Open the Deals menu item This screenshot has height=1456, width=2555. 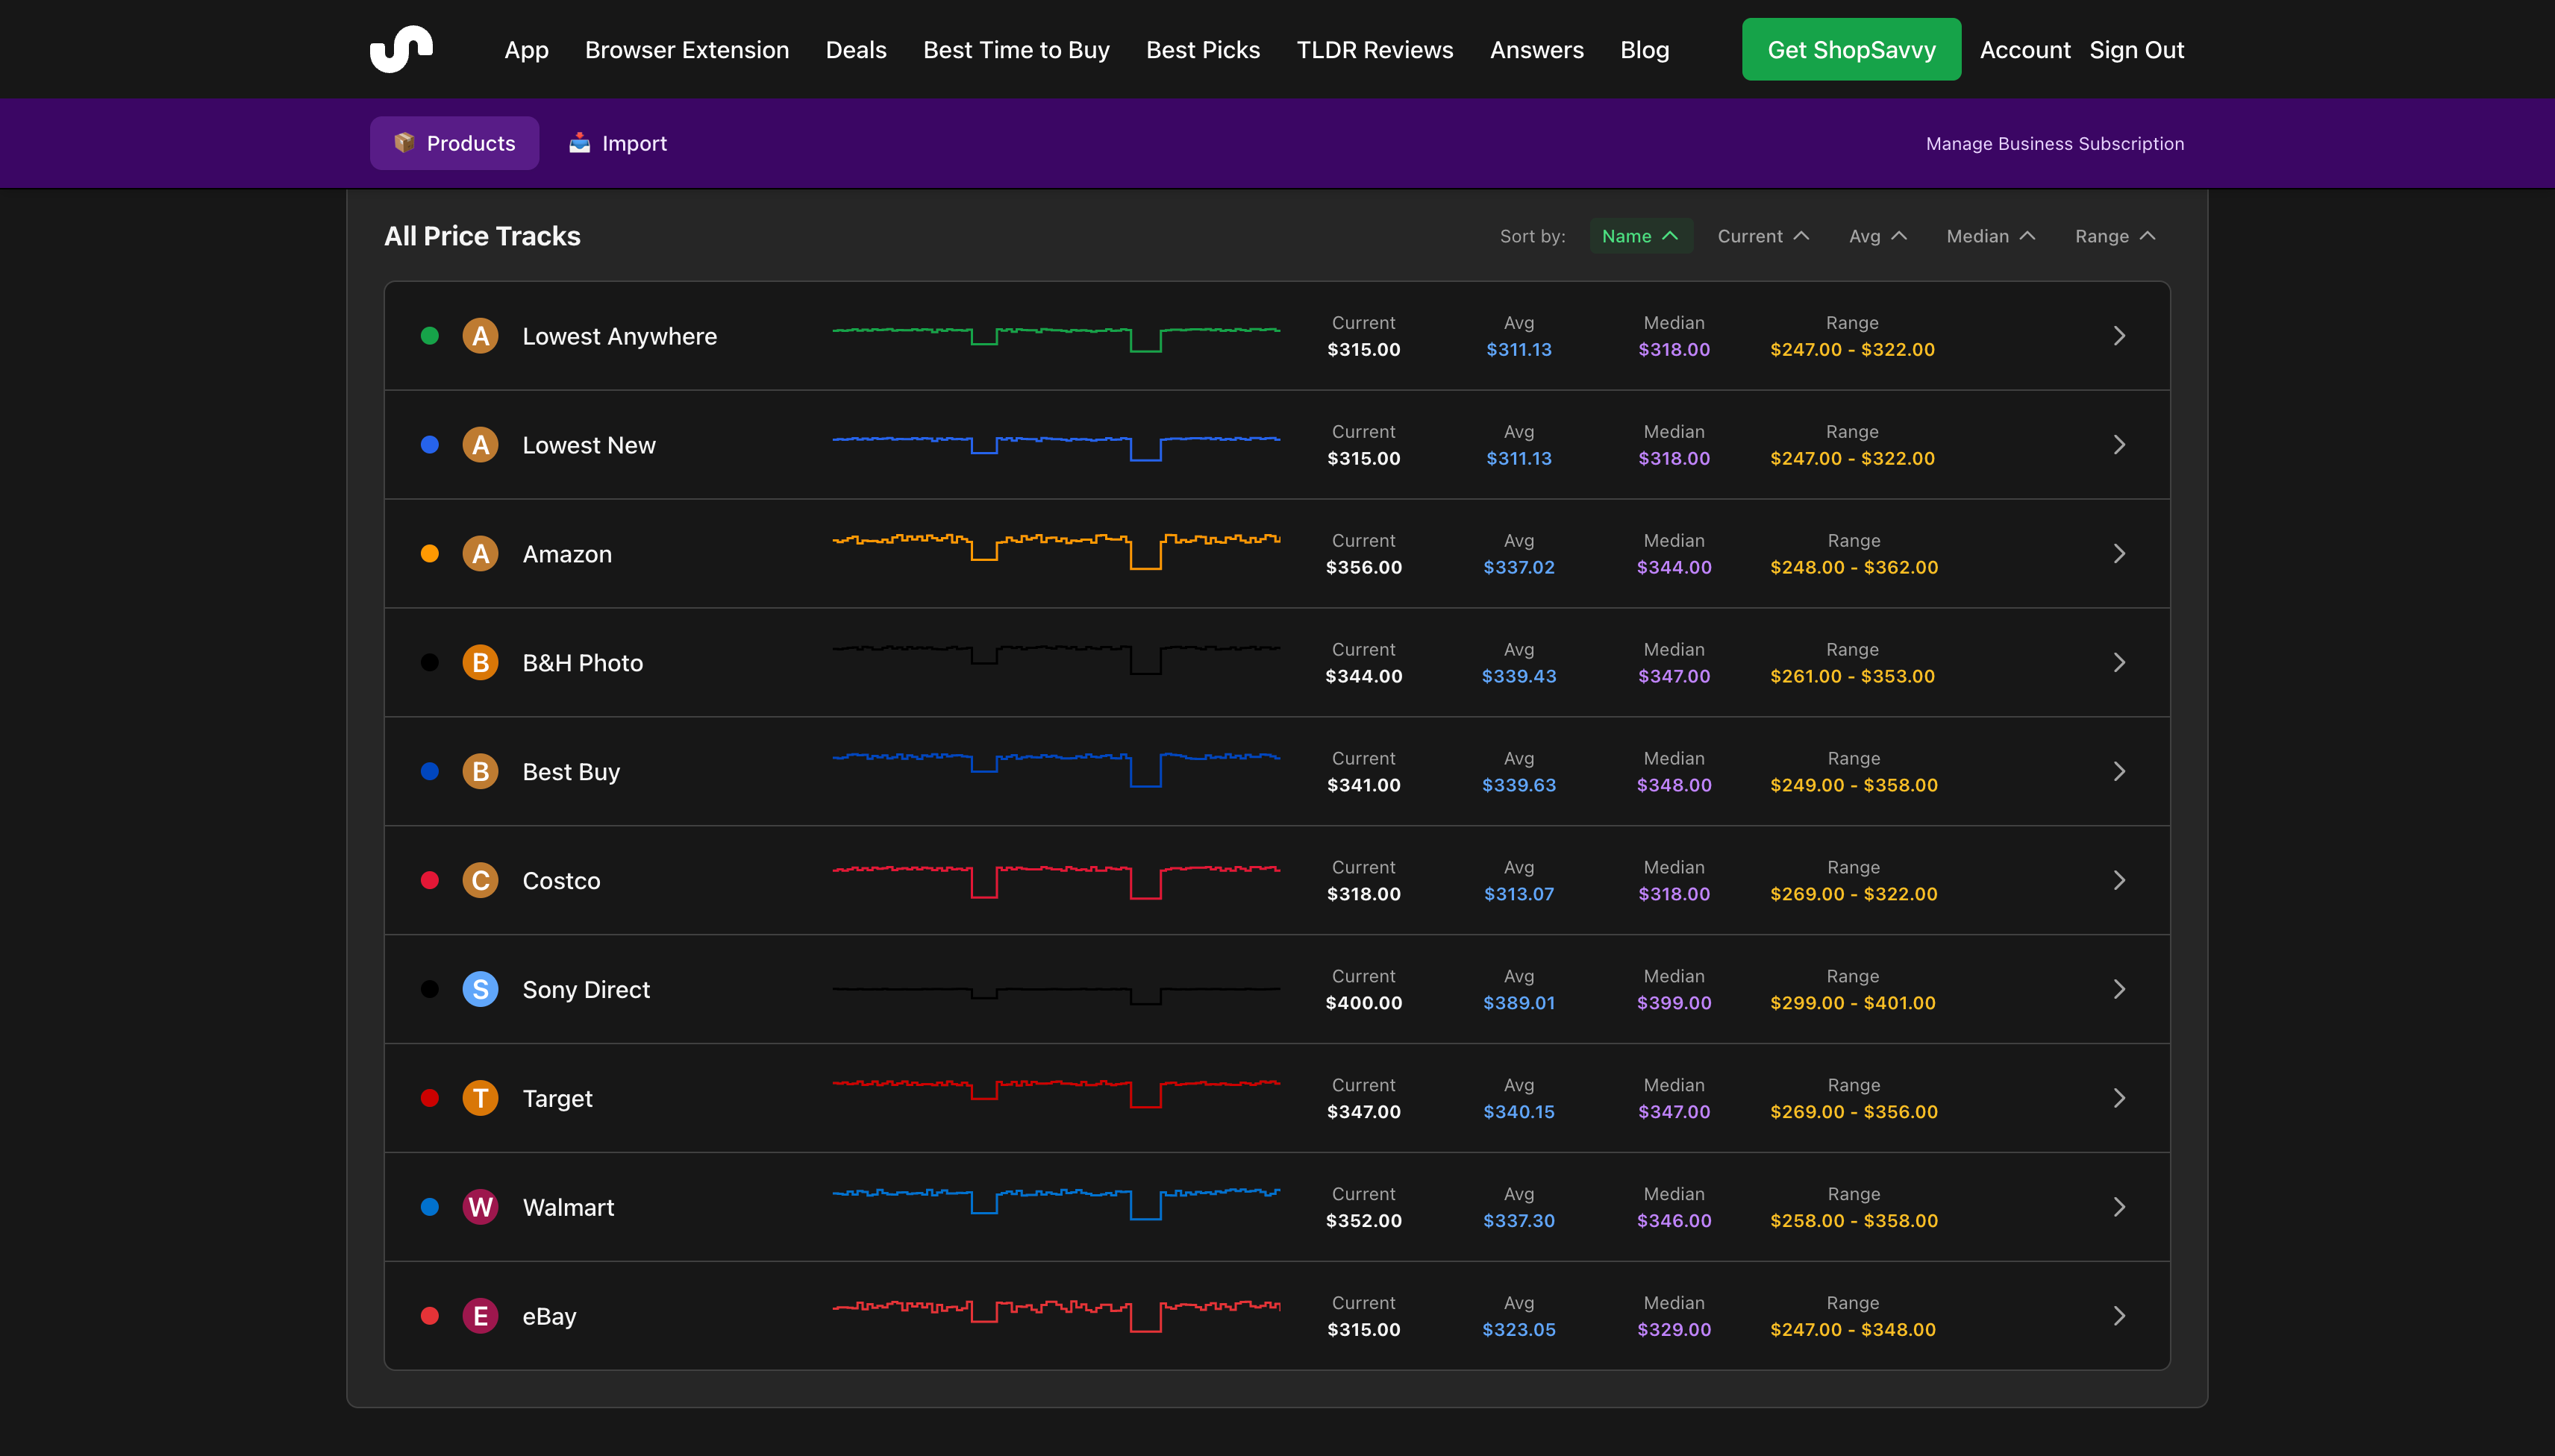tap(855, 49)
